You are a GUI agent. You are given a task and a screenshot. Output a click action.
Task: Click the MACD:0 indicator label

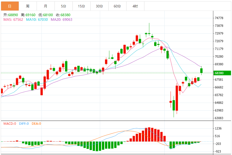(x=10, y=123)
